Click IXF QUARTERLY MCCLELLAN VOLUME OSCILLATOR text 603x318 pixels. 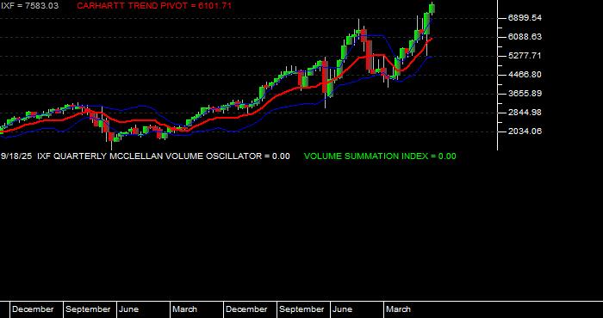tap(148, 156)
